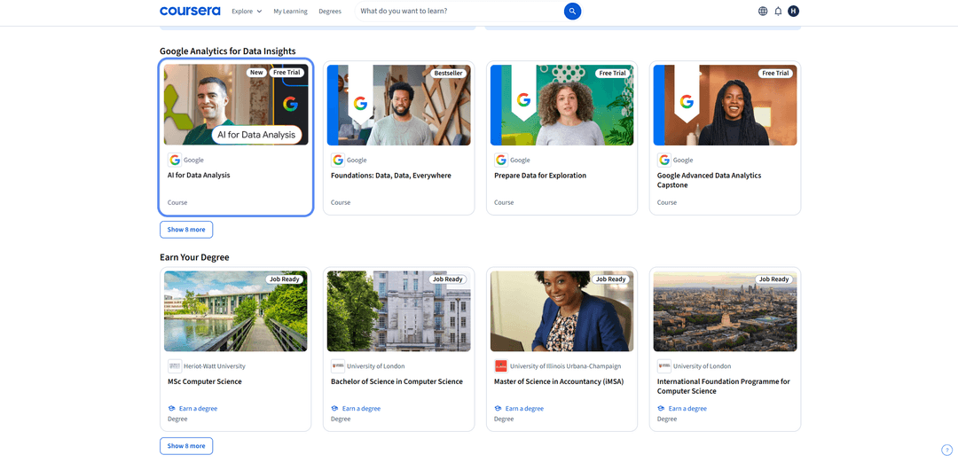Open the Foundations: Data, Data, Everywhere thumbnail
The width and height of the screenshot is (958, 463).
pyautogui.click(x=399, y=105)
